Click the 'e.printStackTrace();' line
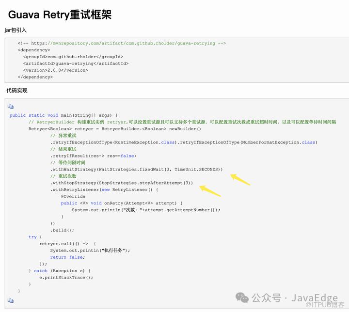This screenshot has height=312, width=349. [x=66, y=278]
